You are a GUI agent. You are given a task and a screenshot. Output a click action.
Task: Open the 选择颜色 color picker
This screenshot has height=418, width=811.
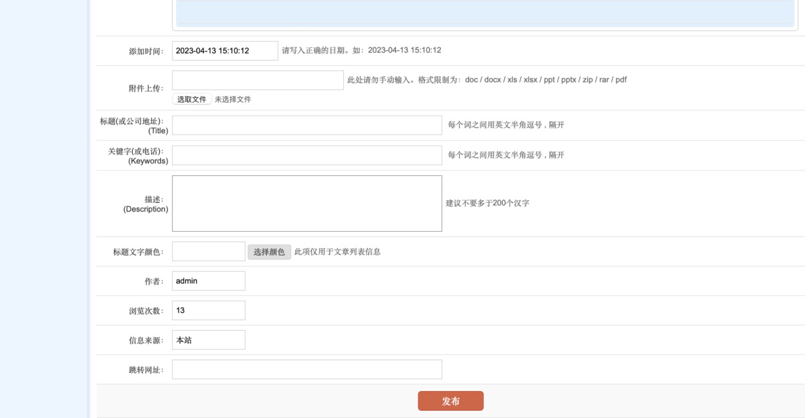click(269, 252)
